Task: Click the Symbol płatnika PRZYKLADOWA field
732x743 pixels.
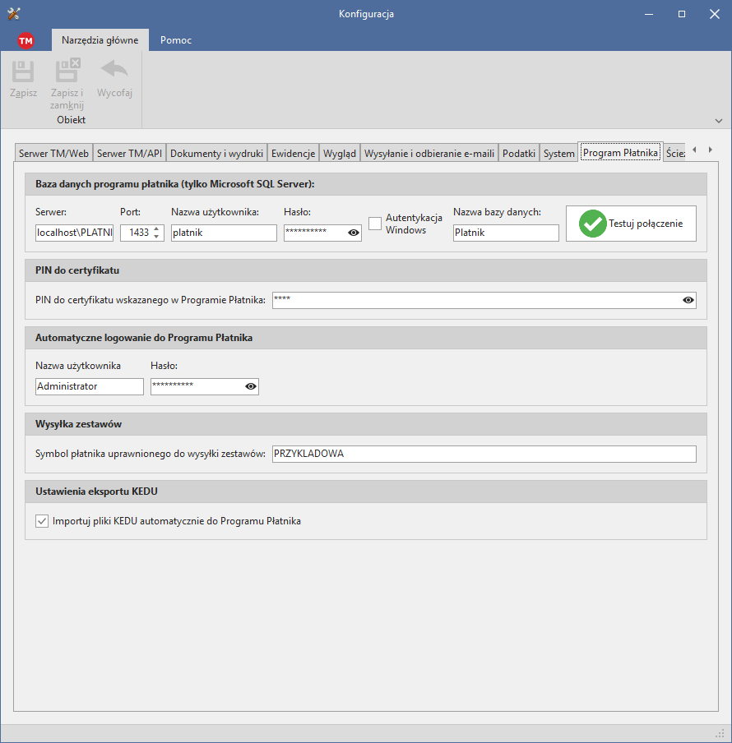Action: point(484,454)
